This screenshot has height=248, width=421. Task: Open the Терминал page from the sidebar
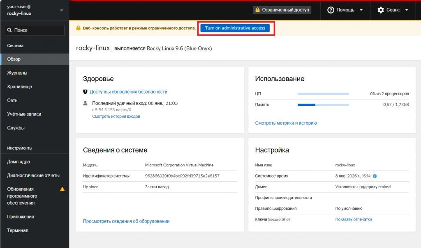point(17,230)
